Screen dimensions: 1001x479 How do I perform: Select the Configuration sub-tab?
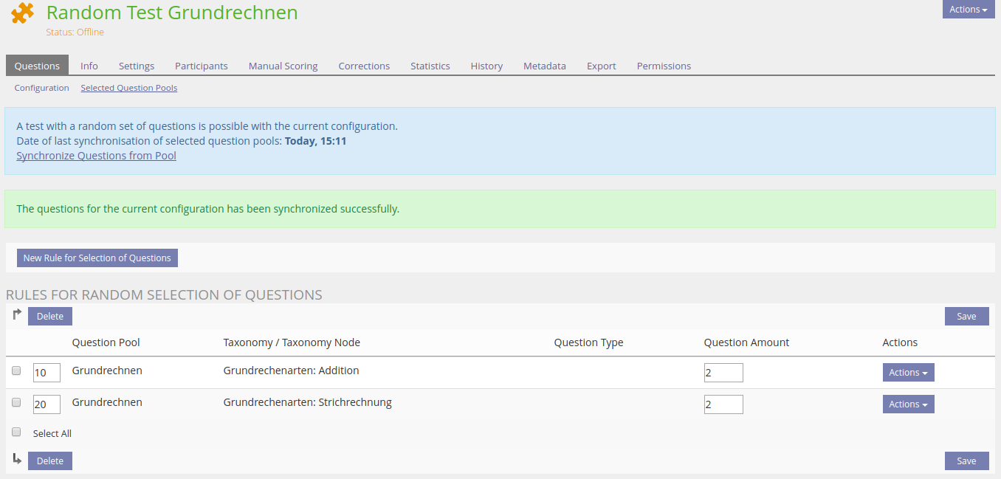[41, 88]
